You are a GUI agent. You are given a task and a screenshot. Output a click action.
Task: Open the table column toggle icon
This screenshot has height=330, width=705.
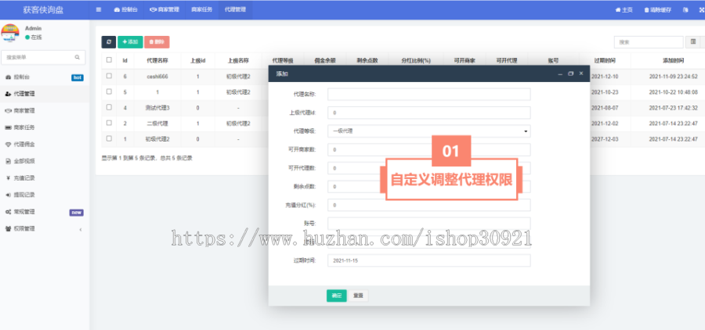pos(692,41)
